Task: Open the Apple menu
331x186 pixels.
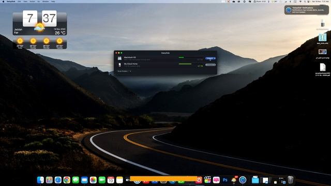Action: [3, 2]
